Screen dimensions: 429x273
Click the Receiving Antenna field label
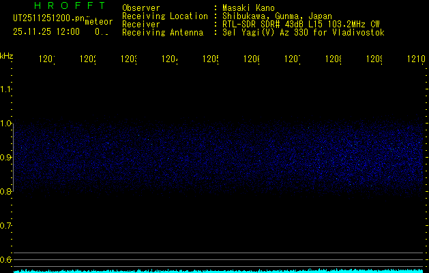(162, 33)
